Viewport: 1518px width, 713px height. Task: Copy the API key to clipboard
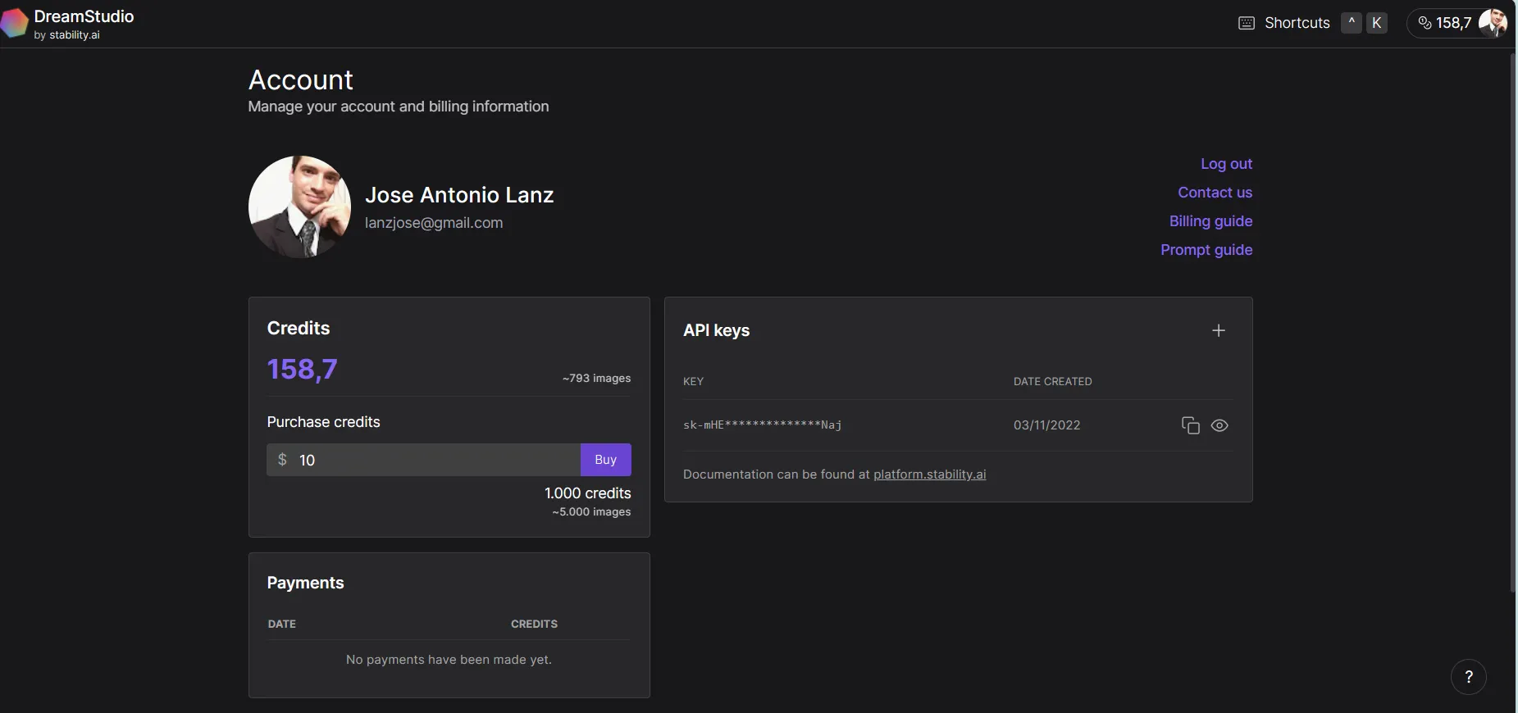coord(1190,425)
